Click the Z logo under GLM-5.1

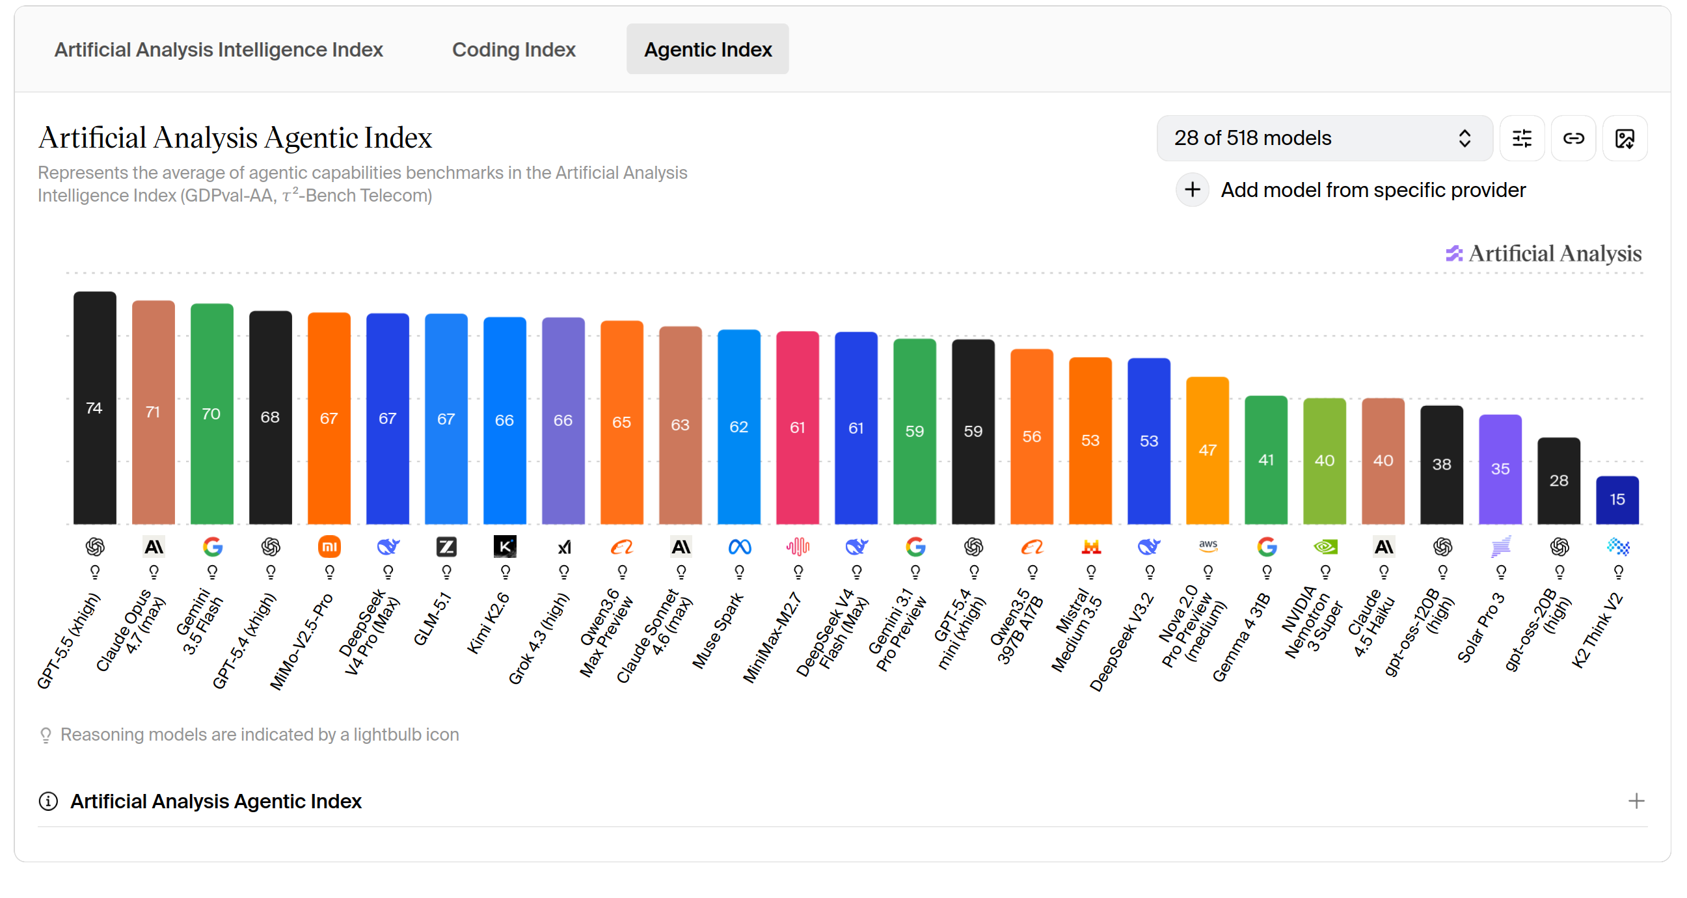tap(447, 546)
